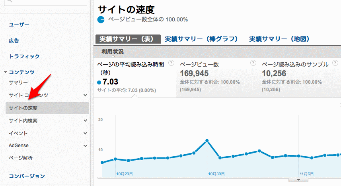Select サイト内検索 in the sidebar
Screen dimensions: 341x186
point(23,121)
